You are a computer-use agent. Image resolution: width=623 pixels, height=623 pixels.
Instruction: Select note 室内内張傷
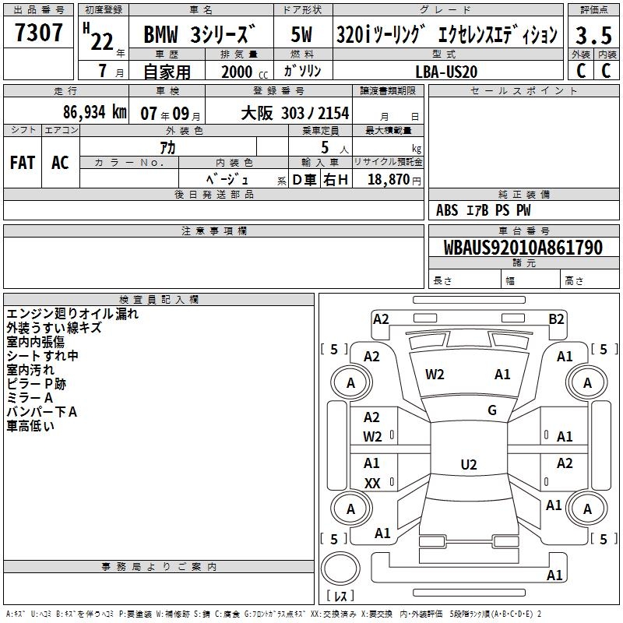point(35,342)
